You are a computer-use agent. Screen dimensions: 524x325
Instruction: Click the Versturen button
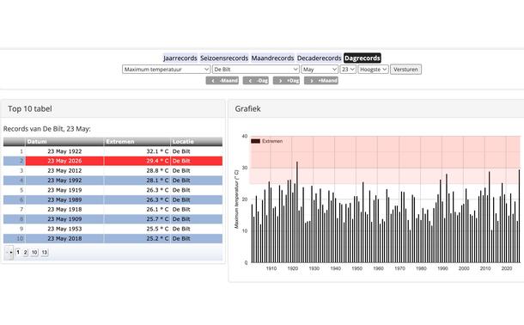click(405, 69)
